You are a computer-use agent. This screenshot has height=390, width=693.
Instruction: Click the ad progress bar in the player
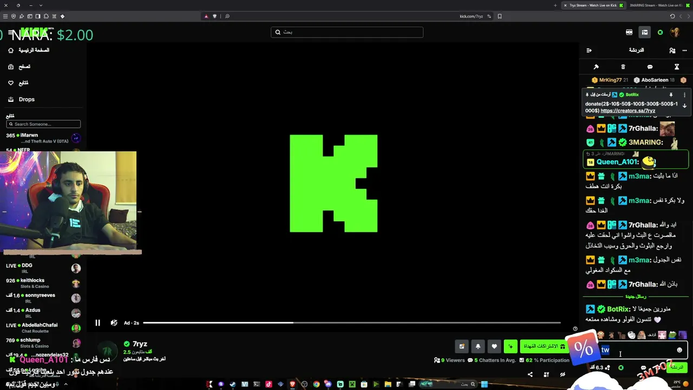click(x=351, y=323)
